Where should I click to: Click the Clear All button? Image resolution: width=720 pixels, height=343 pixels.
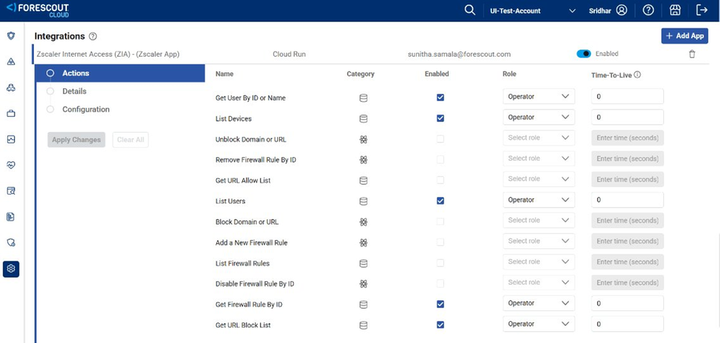[x=130, y=140]
